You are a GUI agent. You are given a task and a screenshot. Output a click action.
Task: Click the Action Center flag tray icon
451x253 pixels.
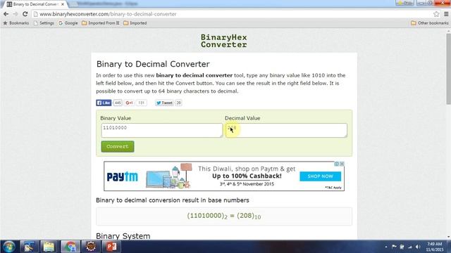click(394, 247)
